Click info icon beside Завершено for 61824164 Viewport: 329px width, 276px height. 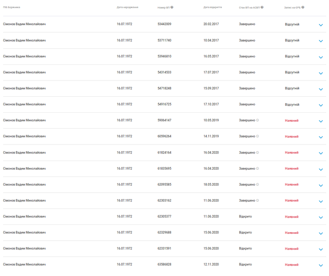[257, 152]
